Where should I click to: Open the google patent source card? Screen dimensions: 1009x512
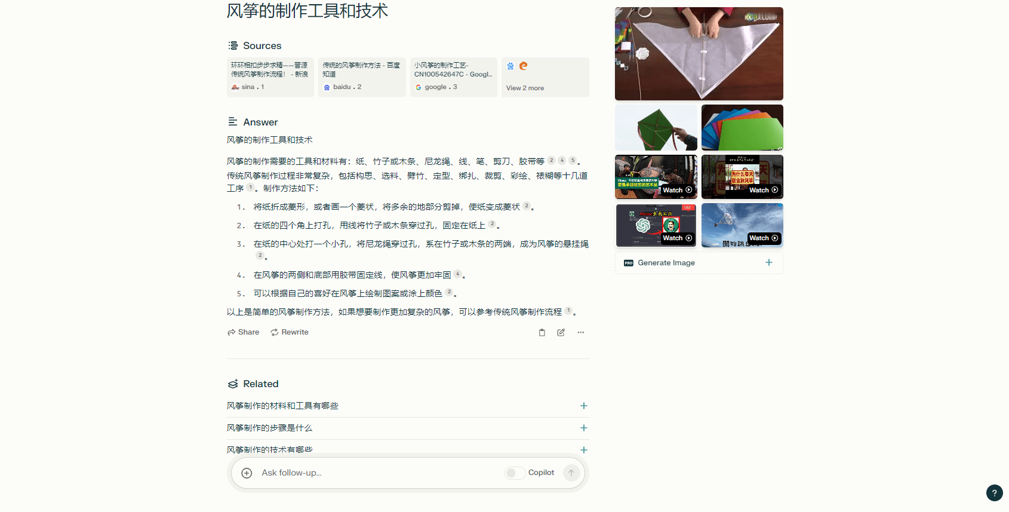point(454,77)
